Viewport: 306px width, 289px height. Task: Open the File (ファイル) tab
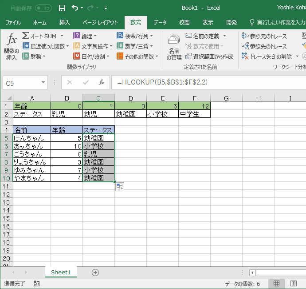click(x=13, y=23)
